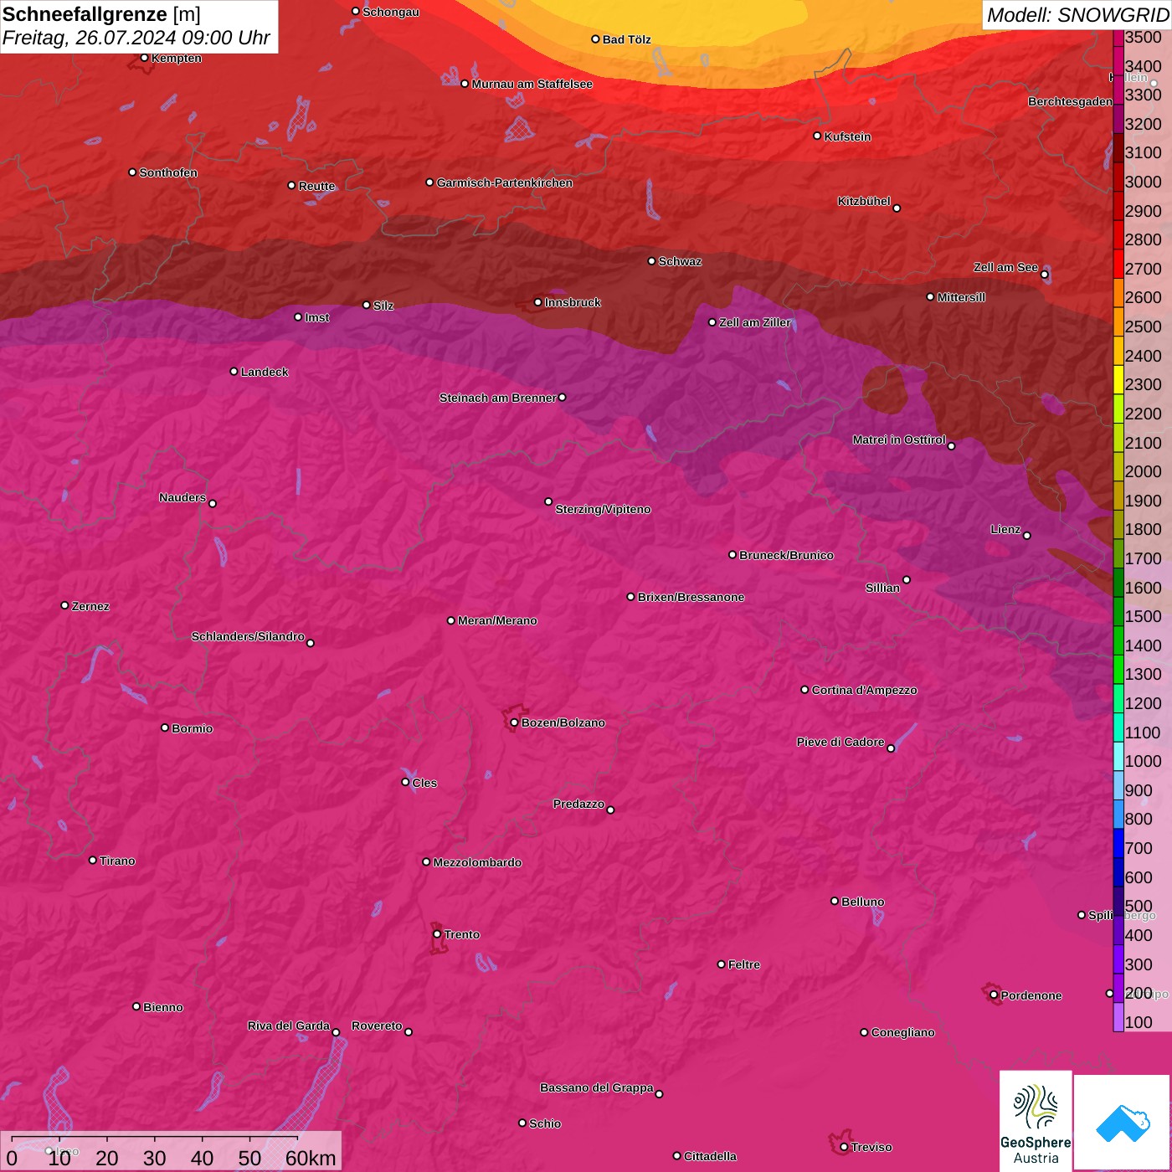Screen dimensions: 1172x1172
Task: Click the 'Cittadella' label
Action: [710, 1156]
